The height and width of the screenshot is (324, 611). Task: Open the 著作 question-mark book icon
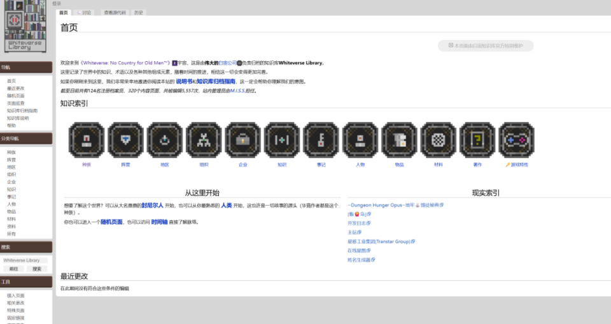[477, 140]
